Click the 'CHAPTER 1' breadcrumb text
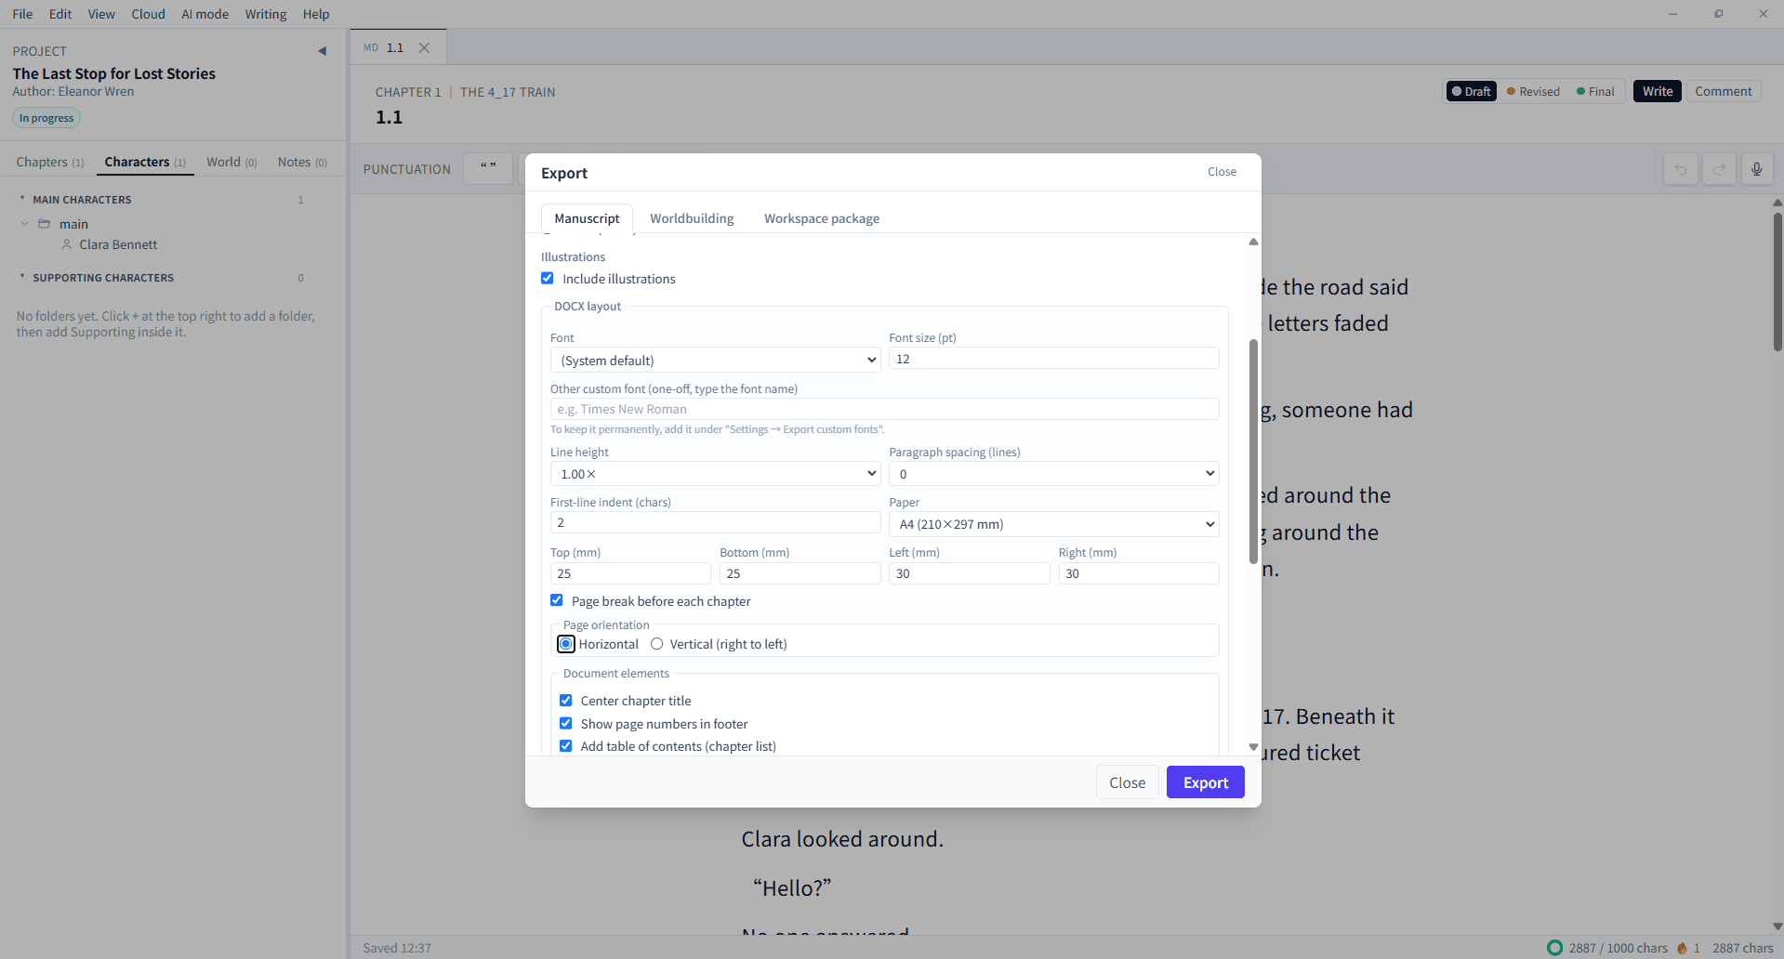 [x=408, y=92]
